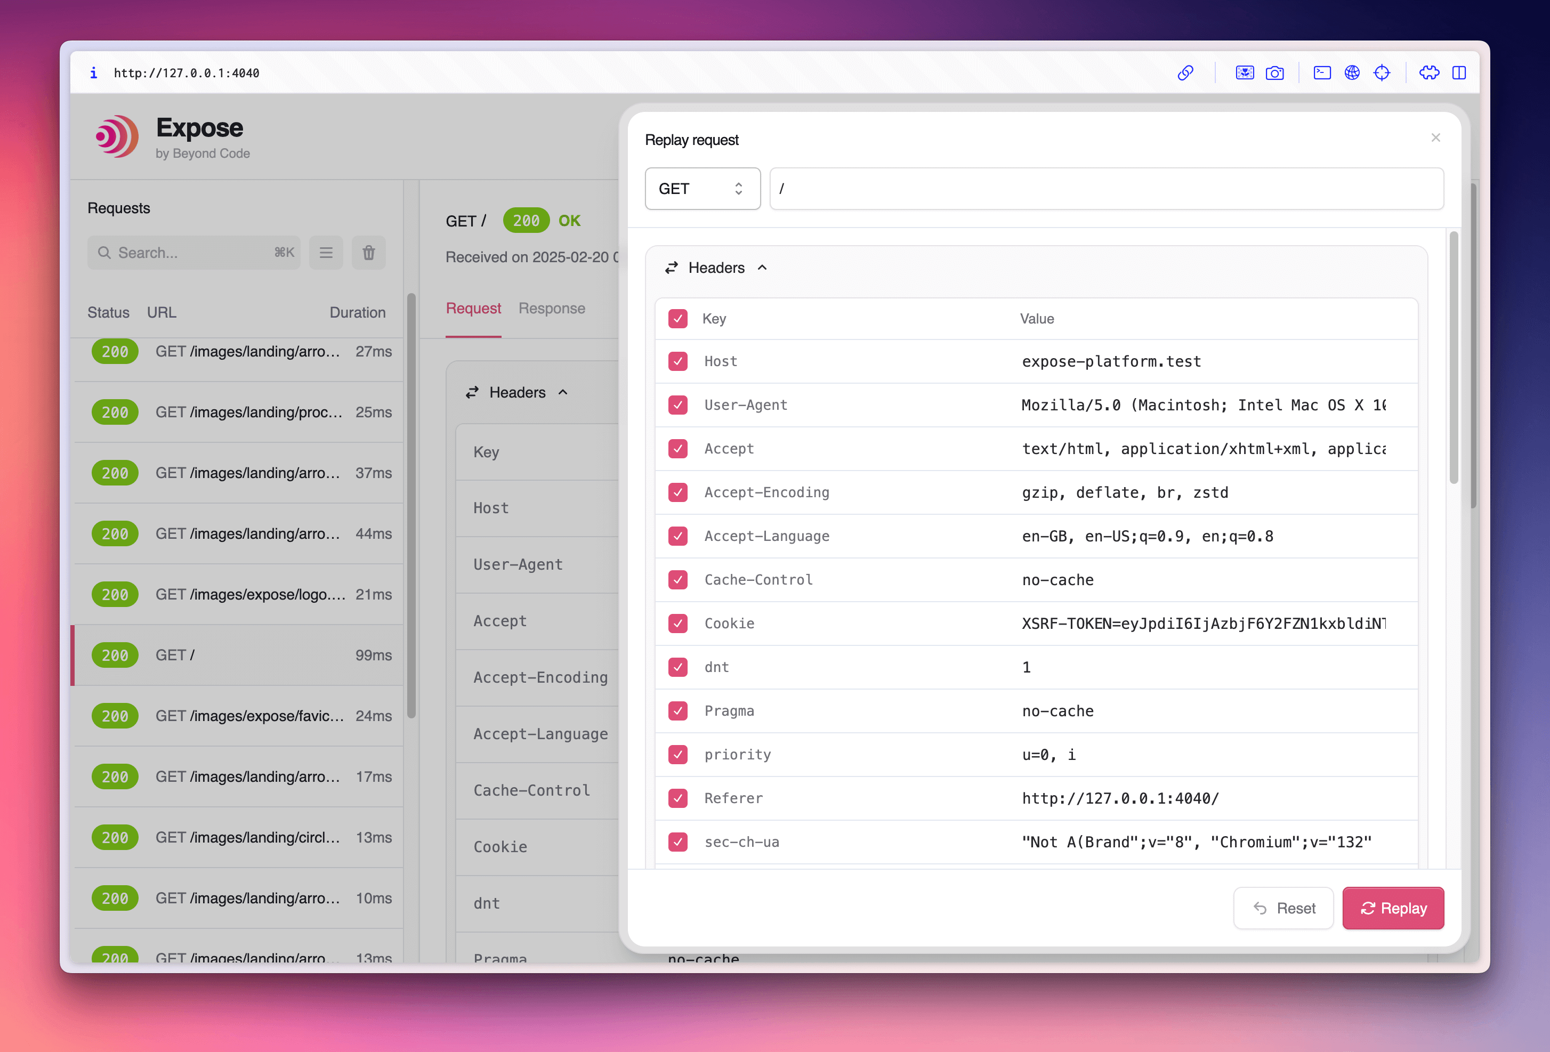
Task: Toggle the split-view sidebar icon
Action: 1459,72
